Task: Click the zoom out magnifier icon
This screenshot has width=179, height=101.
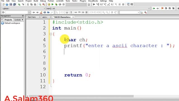Action: [107, 12]
